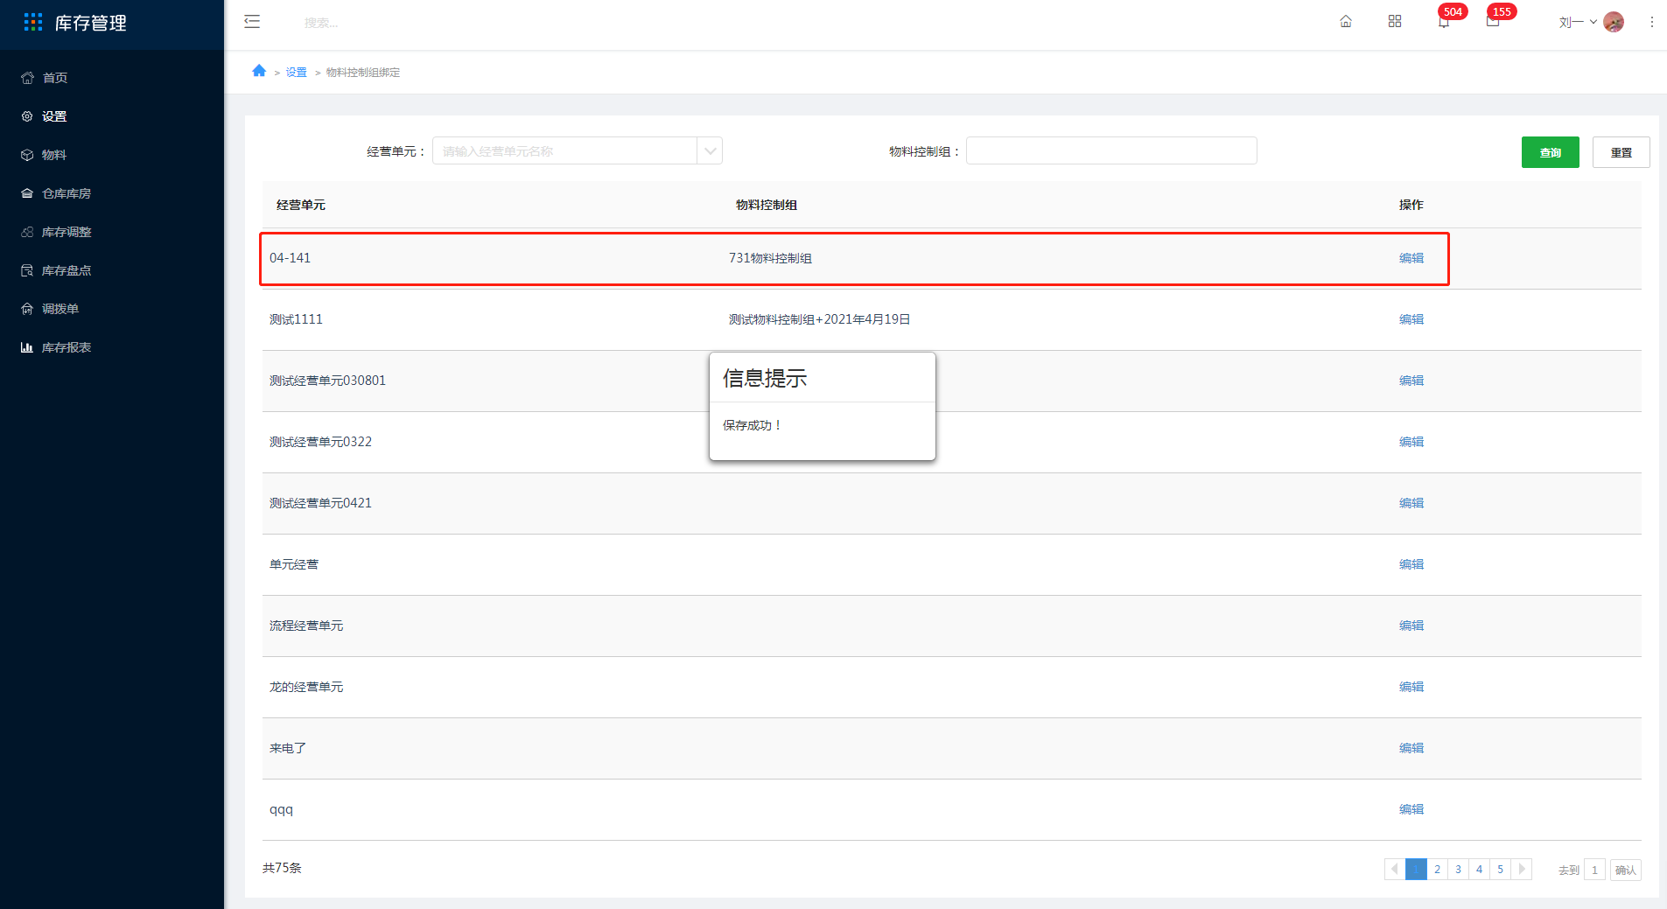
Task: Click the 经营单元 column header
Action: 300,205
